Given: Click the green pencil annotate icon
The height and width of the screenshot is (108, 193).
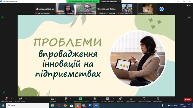Looking at the screenshot, I should (x=4, y=92).
